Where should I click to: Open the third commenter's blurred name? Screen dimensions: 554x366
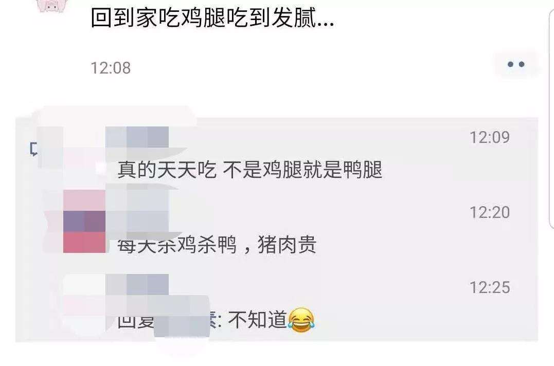coord(137,285)
